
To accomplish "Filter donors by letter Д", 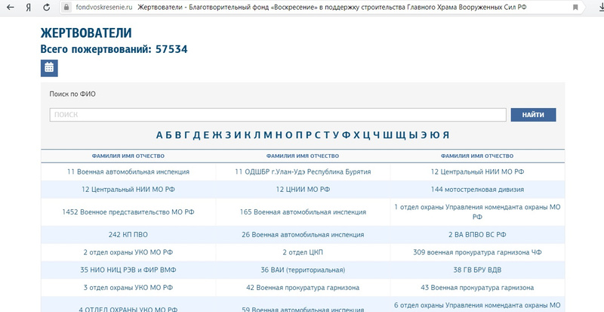I will point(196,135).
